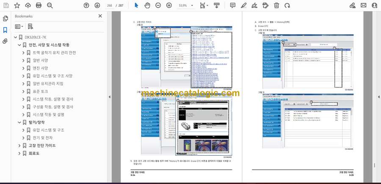This screenshot has height=184, width=381.
Task: Jump to 고장 진단 가이드 bookmark
Action: coord(42,146)
